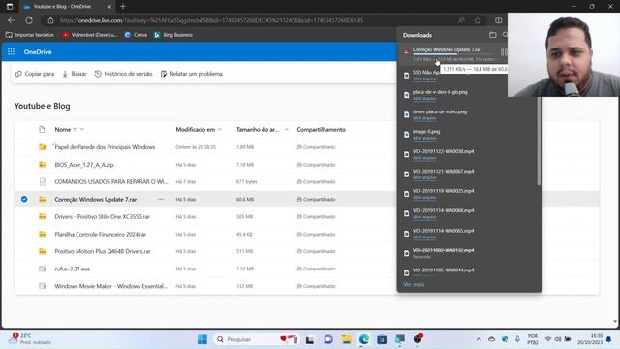Pause the Correção Windows Update 7.rar download
This screenshot has height=349, width=620.
(504, 51)
